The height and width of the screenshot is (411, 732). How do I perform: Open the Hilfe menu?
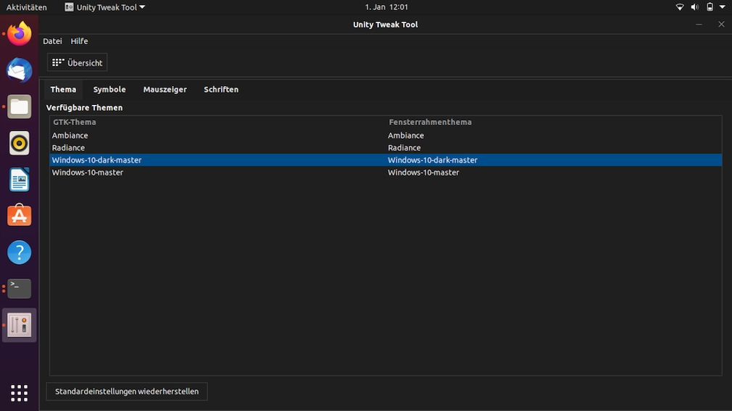tap(79, 41)
